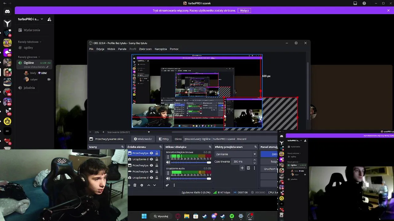Image resolution: width=394 pixels, height=221 pixels.
Task: Delete the scene transition with trash icon
Action: click(x=248, y=168)
